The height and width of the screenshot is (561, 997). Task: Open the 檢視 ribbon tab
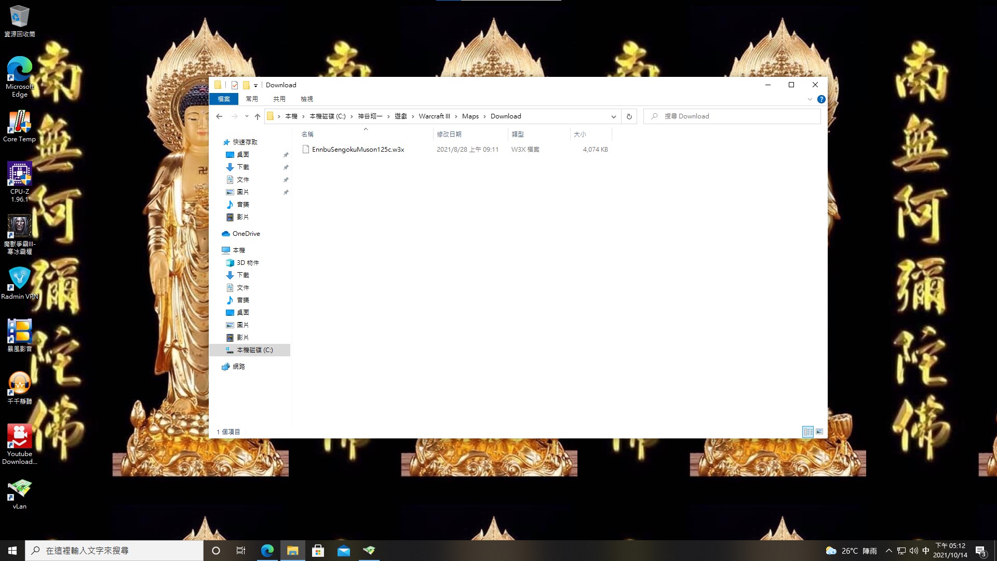(x=306, y=99)
